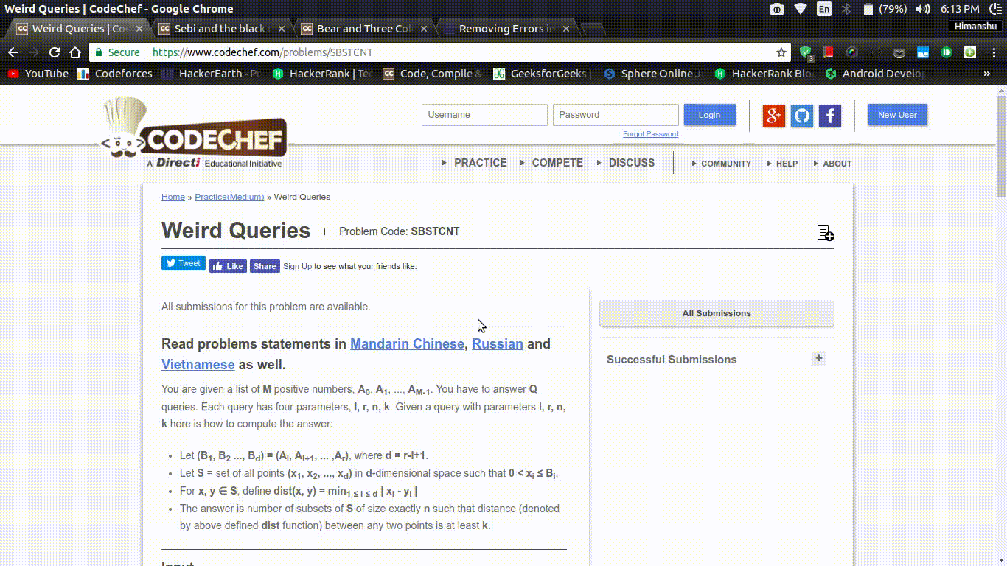Expand the Successful Submissions panel
1007x566 pixels.
coord(818,358)
